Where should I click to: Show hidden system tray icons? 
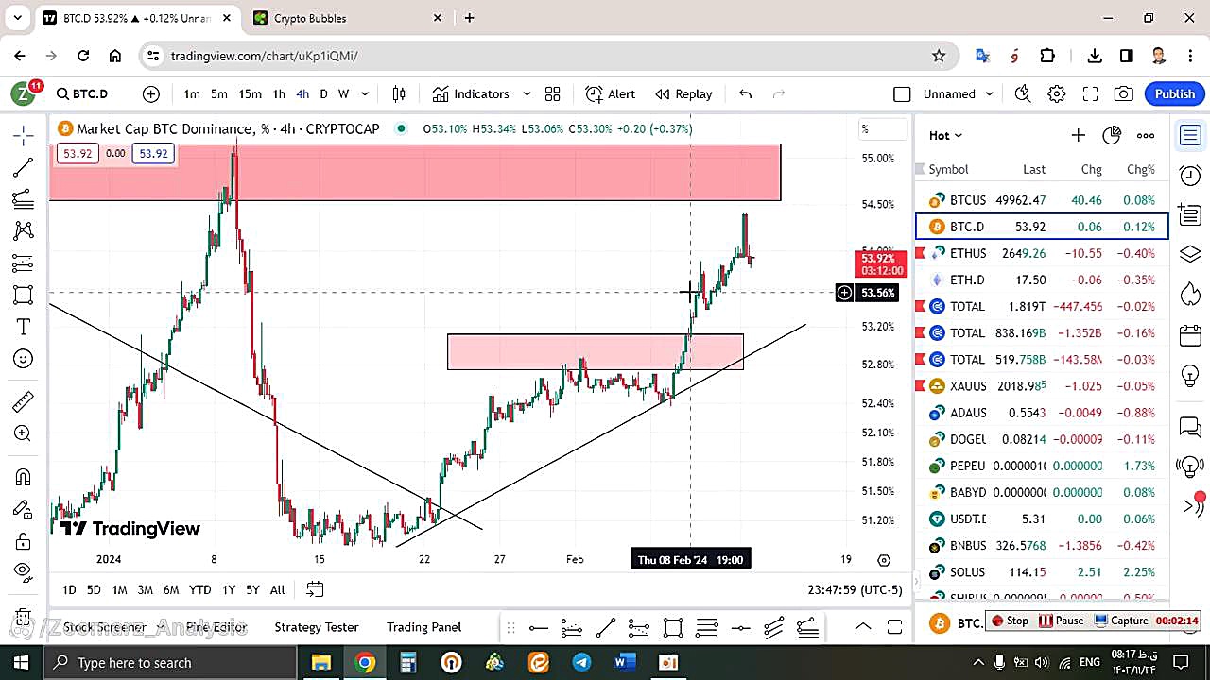coord(978,662)
